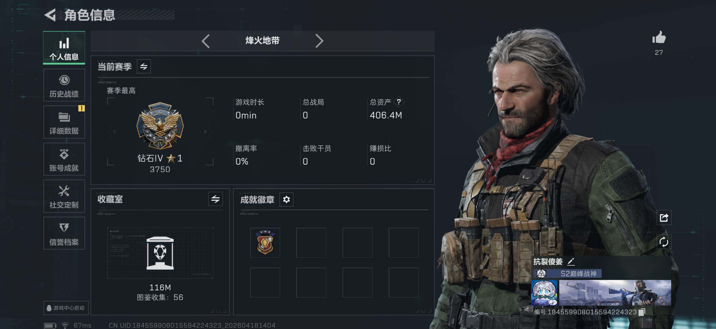The width and height of the screenshot is (716, 329).
Task: Toggle the 当前赛季 season switch icon
Action: tap(144, 67)
